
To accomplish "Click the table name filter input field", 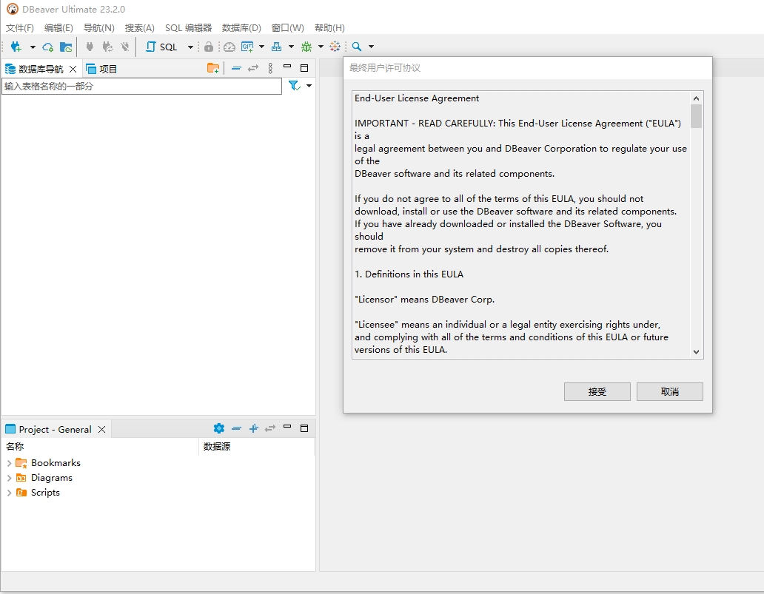I will tap(141, 86).
